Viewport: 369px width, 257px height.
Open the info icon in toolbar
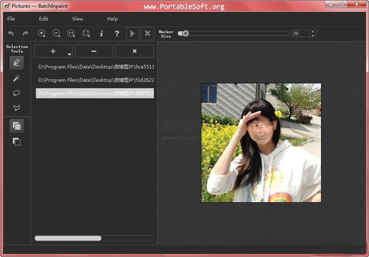102,33
